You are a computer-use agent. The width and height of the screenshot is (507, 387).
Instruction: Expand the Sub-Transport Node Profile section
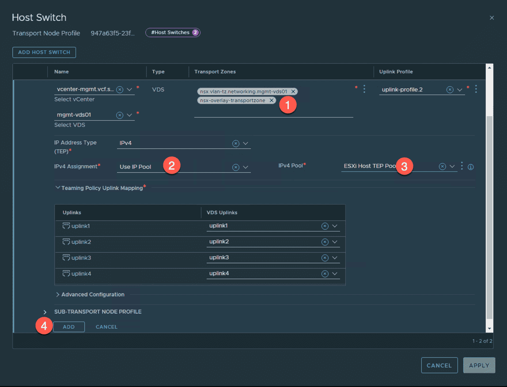[45, 312]
